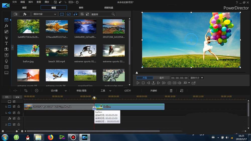Click the 关键帧 keyframe button
Screen dimensions: 251x141
coord(153,91)
